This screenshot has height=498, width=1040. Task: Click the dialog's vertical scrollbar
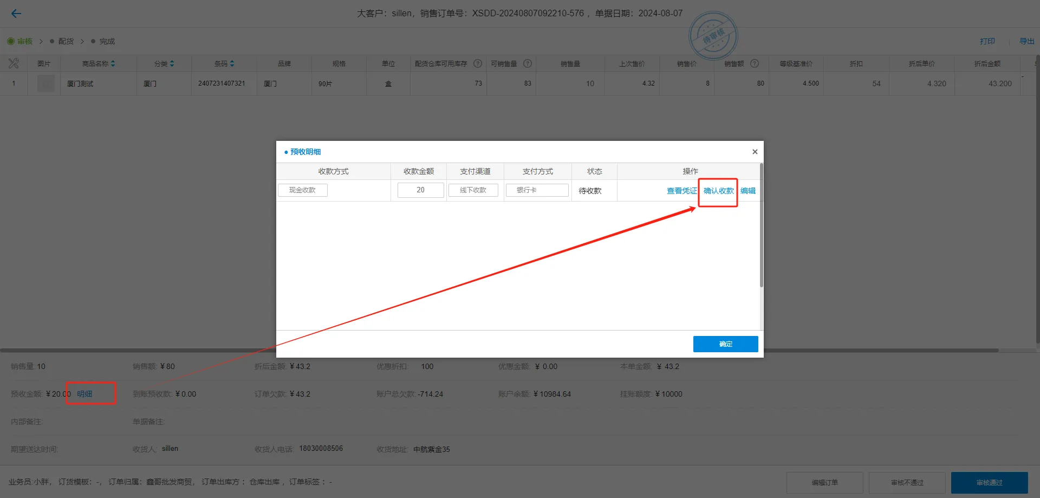pyautogui.click(x=761, y=228)
